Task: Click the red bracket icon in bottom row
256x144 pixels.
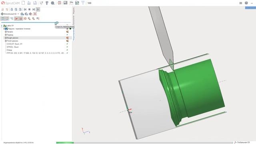Action: point(25,19)
